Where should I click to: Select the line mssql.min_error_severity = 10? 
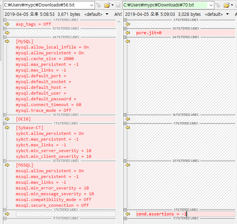[x=52, y=188]
